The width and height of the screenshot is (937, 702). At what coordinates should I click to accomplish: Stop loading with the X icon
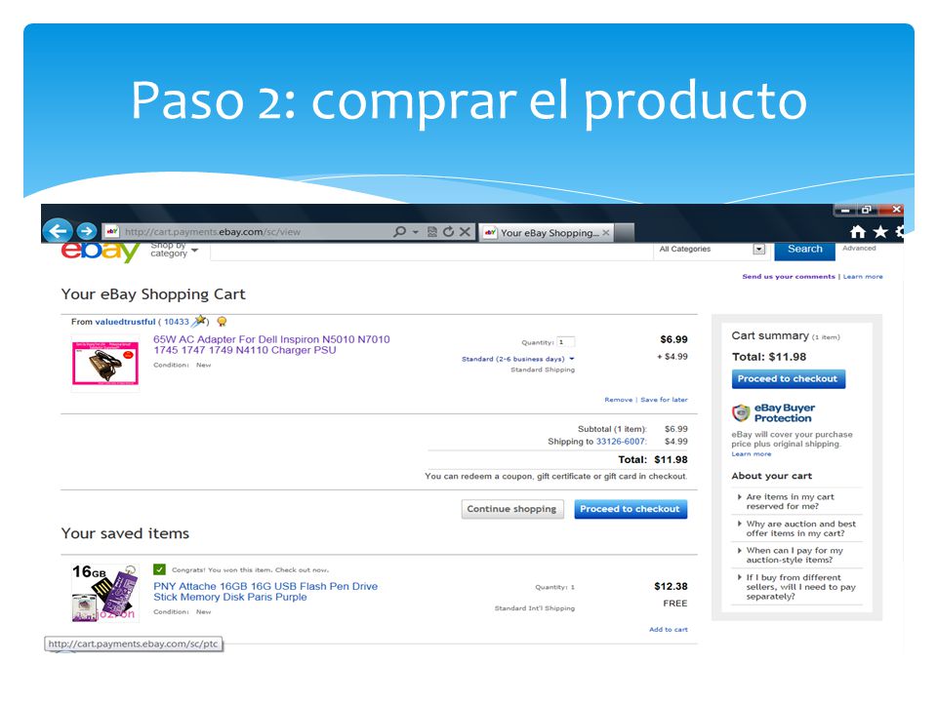click(465, 232)
